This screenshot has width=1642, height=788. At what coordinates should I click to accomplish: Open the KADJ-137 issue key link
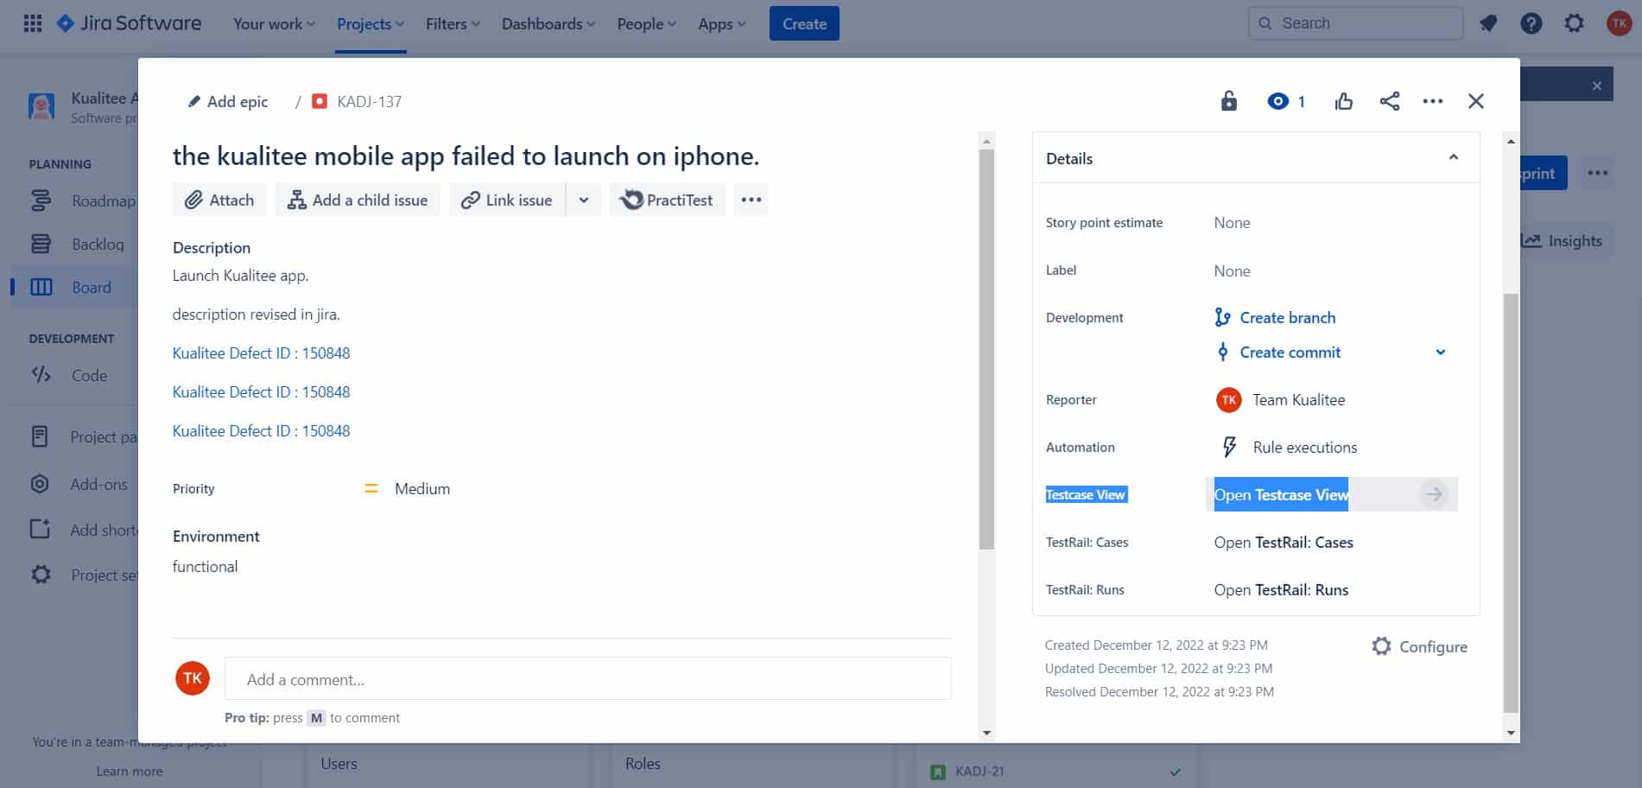point(369,101)
